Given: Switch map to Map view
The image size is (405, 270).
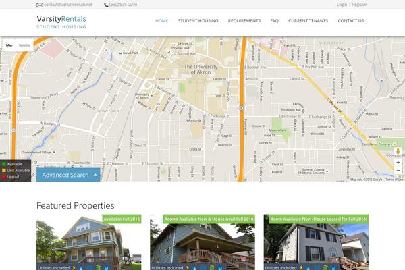Looking at the screenshot, I should tap(9, 45).
